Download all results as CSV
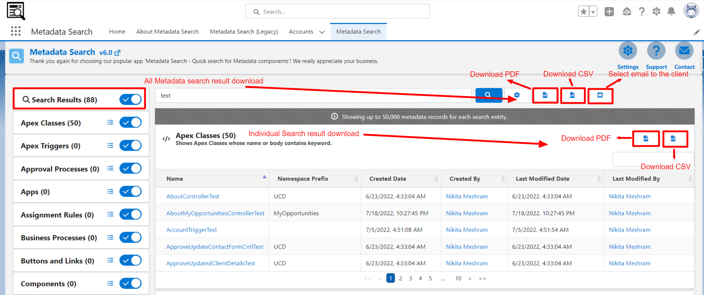The width and height of the screenshot is (704, 295). click(x=573, y=95)
